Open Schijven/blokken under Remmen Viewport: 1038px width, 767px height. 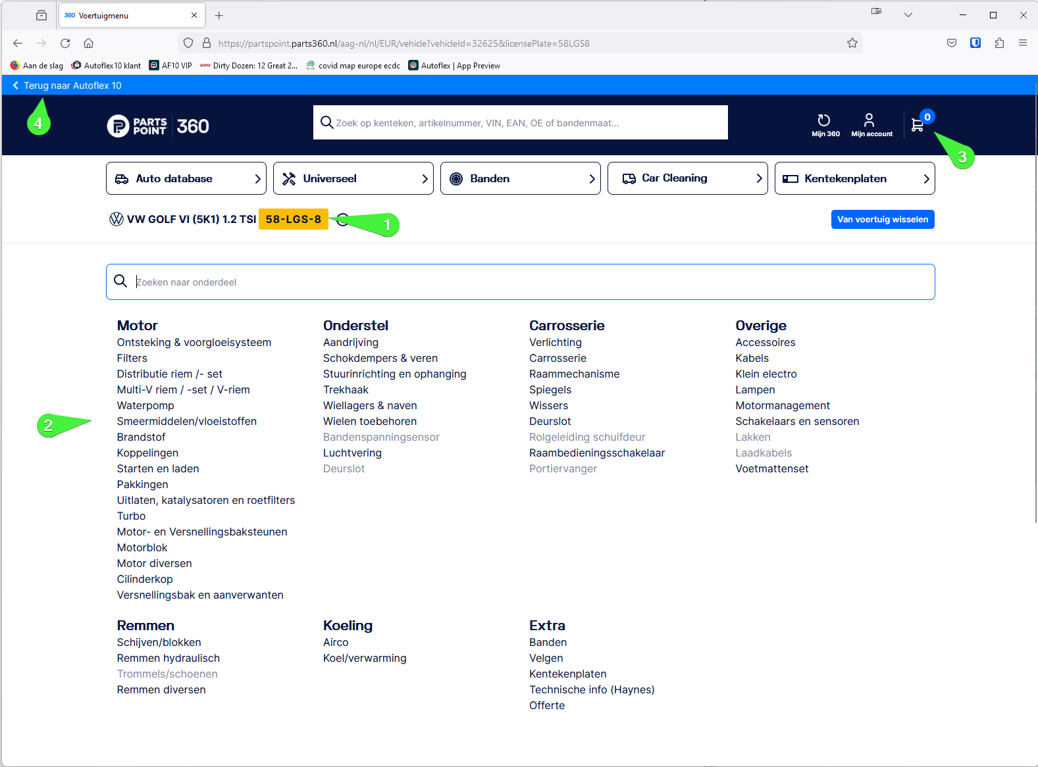pos(159,643)
